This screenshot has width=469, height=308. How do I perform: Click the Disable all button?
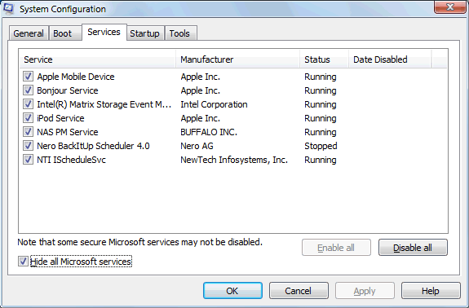pos(413,248)
